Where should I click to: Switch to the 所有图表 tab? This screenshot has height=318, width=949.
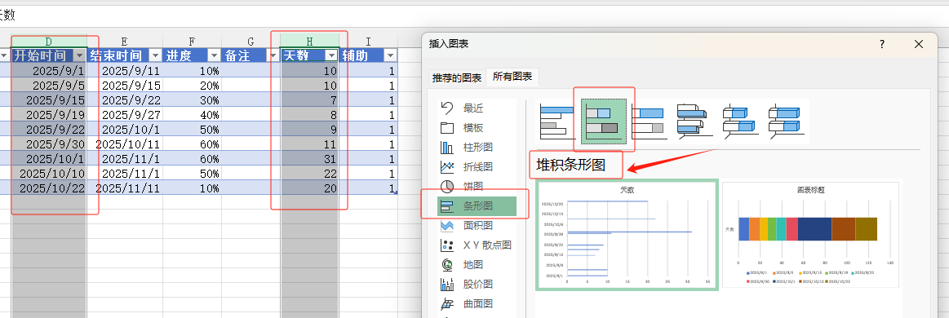pos(512,77)
